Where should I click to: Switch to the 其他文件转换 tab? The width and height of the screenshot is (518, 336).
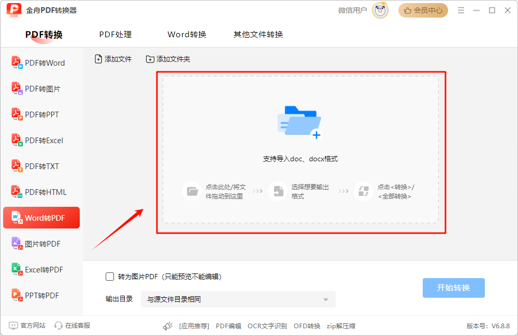tap(258, 34)
